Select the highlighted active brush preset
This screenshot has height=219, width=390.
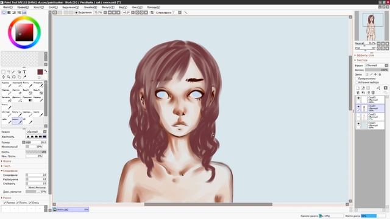coord(17,121)
